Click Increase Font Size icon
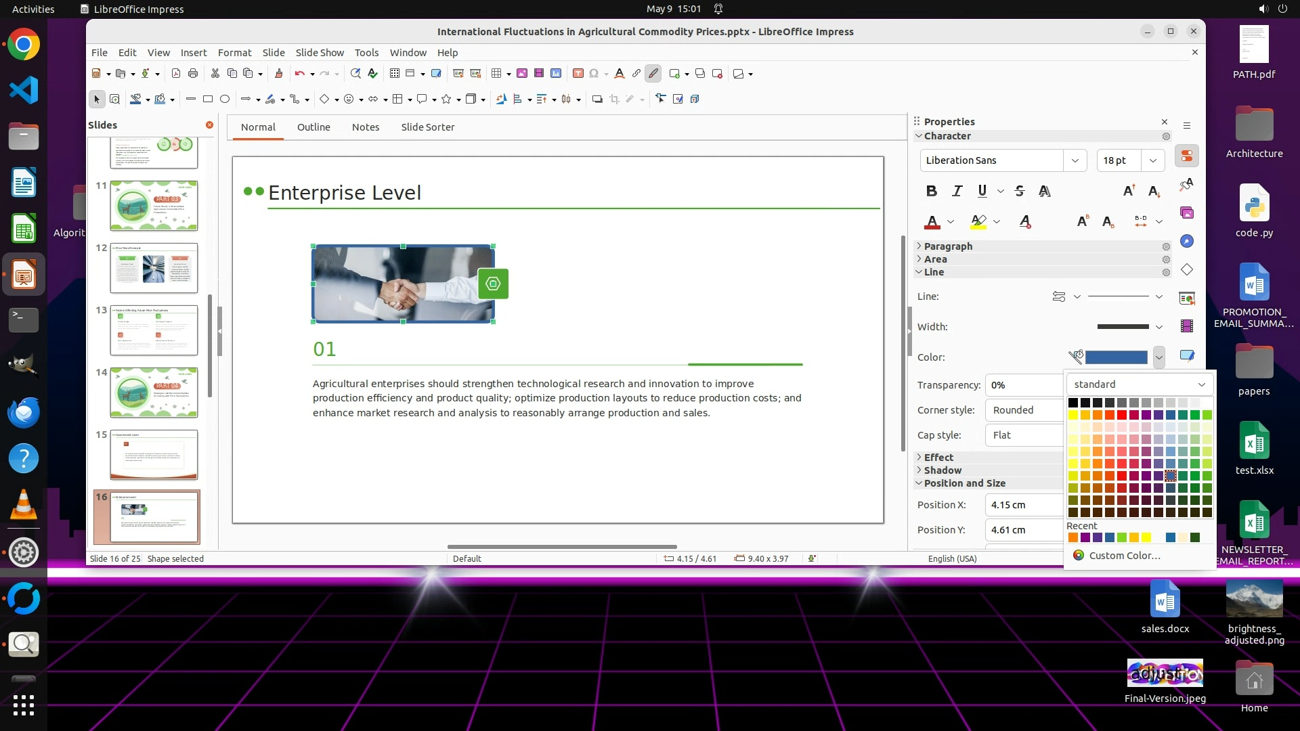Viewport: 1300px width, 731px height. pyautogui.click(x=1129, y=191)
